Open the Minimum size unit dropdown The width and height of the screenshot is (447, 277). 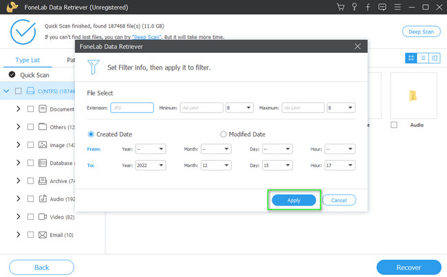(x=239, y=108)
